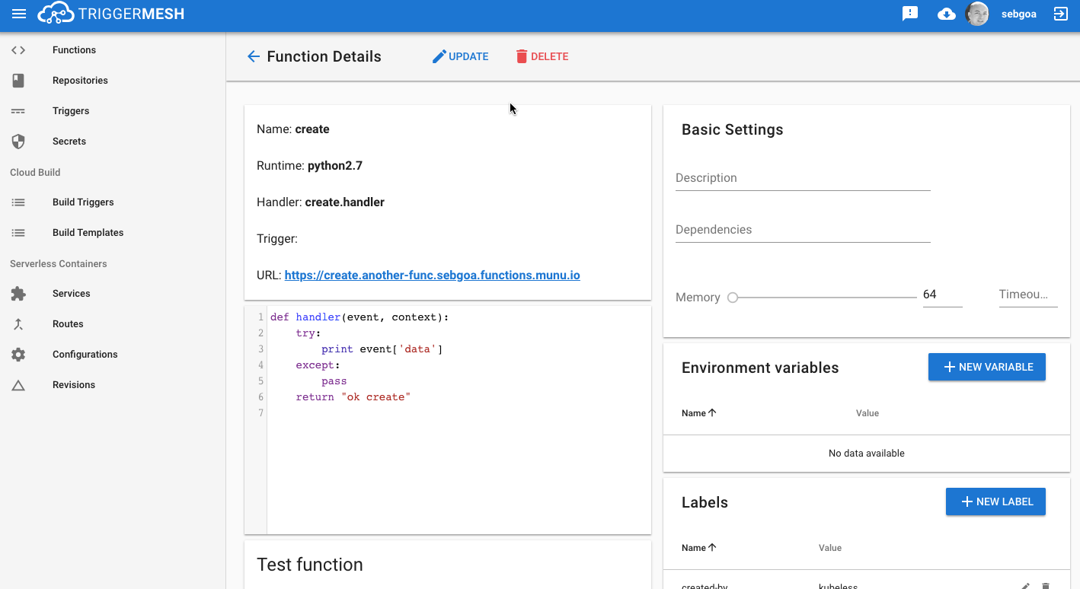The image size is (1080, 589).
Task: Click the Repositories book icon
Action: point(18,81)
